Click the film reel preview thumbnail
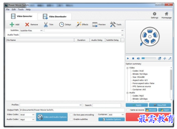Screen dimensions: 177x129 150,36
